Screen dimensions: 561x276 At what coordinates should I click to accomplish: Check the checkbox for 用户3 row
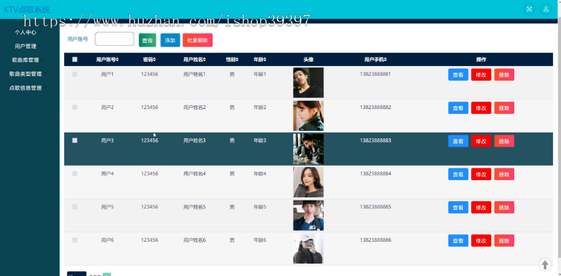click(x=75, y=141)
